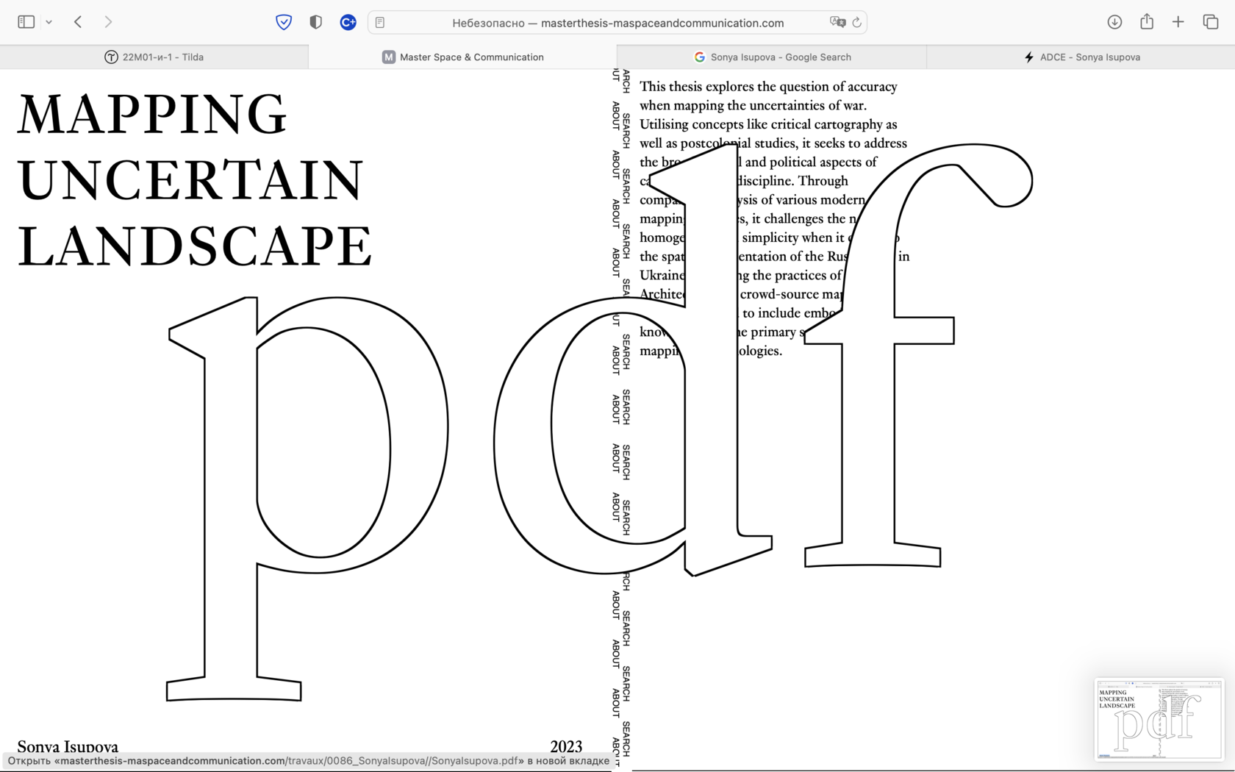The image size is (1235, 772).
Task: Switch to the 22M01-и-1 - Tilda tab
Action: click(154, 57)
